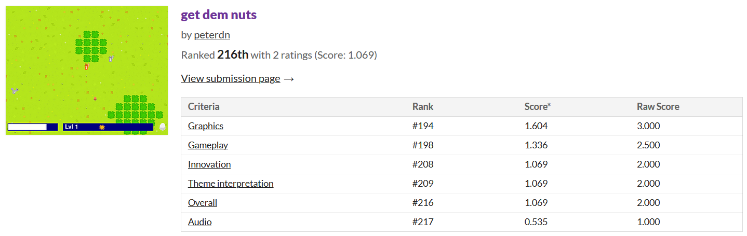Image resolution: width=747 pixels, height=236 pixels.
Task: Open the Gameplay criteria link
Action: point(208,145)
